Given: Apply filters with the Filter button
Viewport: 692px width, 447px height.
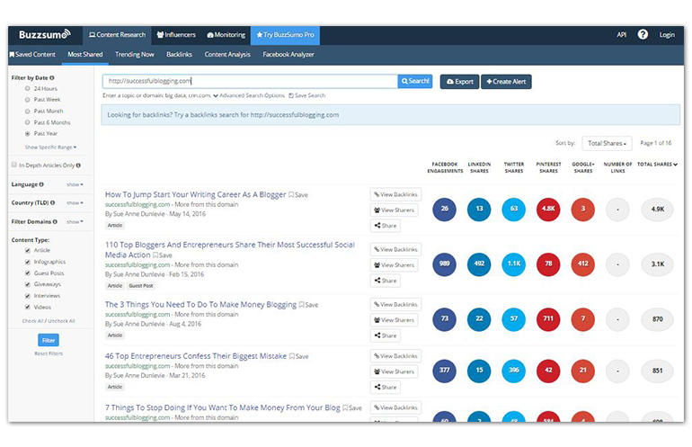Looking at the screenshot, I should [x=49, y=341].
